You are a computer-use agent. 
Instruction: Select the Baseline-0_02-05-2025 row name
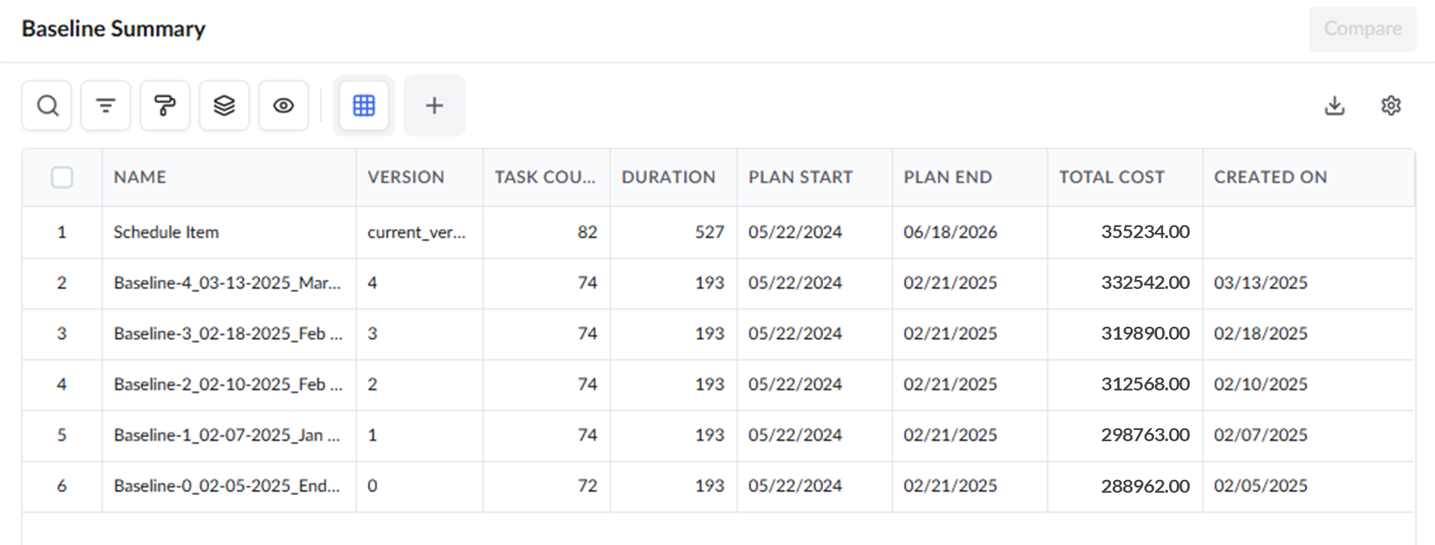click(227, 486)
